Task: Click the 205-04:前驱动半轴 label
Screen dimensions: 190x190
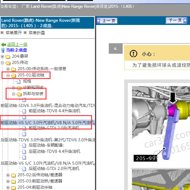Action: [x=35, y=187]
